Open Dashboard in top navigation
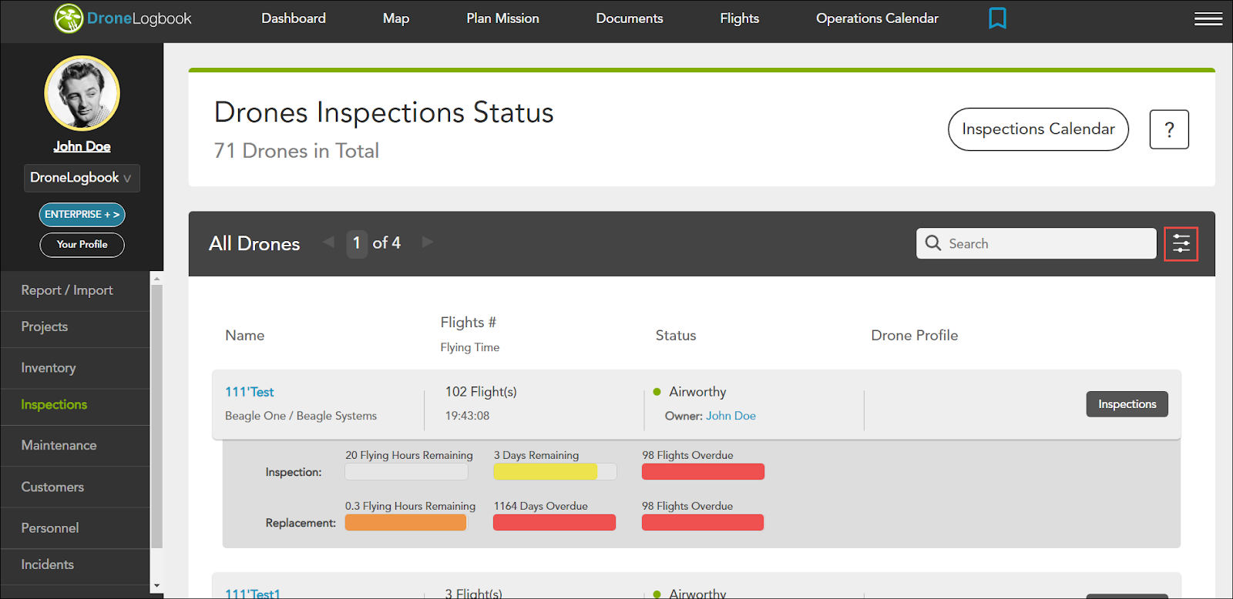The width and height of the screenshot is (1233, 599). (x=294, y=18)
